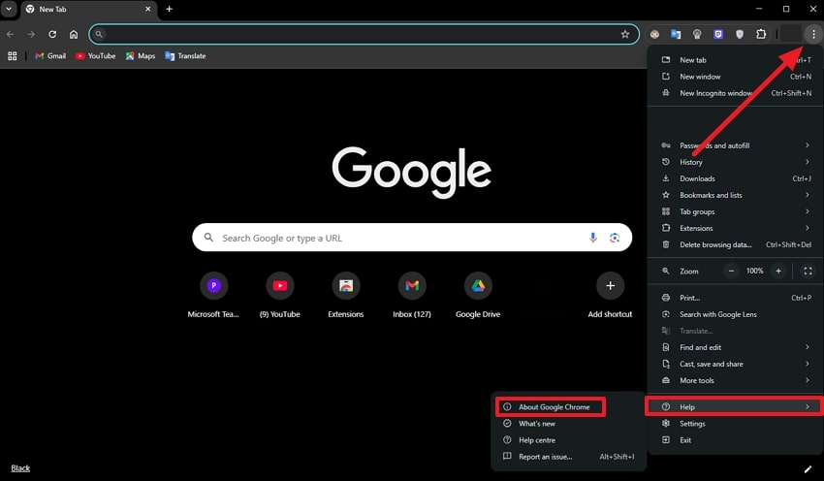Open a new tab with the plus button
Screen dimensions: 824x481
point(170,9)
